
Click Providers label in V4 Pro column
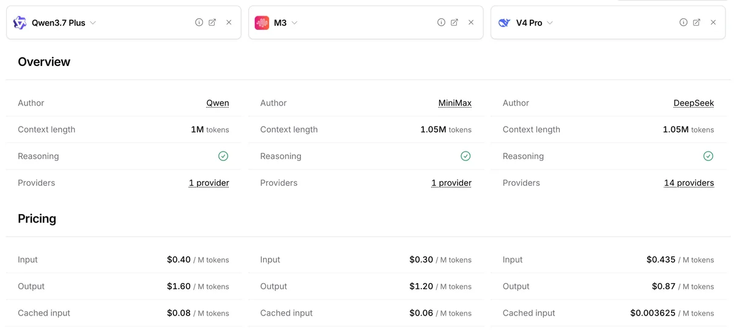pos(521,183)
